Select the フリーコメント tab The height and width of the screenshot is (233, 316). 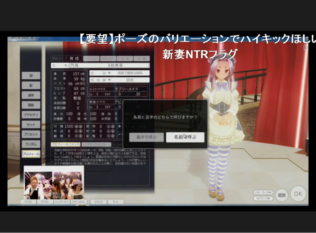(x=97, y=144)
